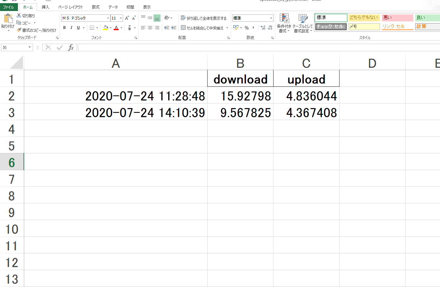Align cell text to the left
This screenshot has height=287, width=440.
point(143,28)
